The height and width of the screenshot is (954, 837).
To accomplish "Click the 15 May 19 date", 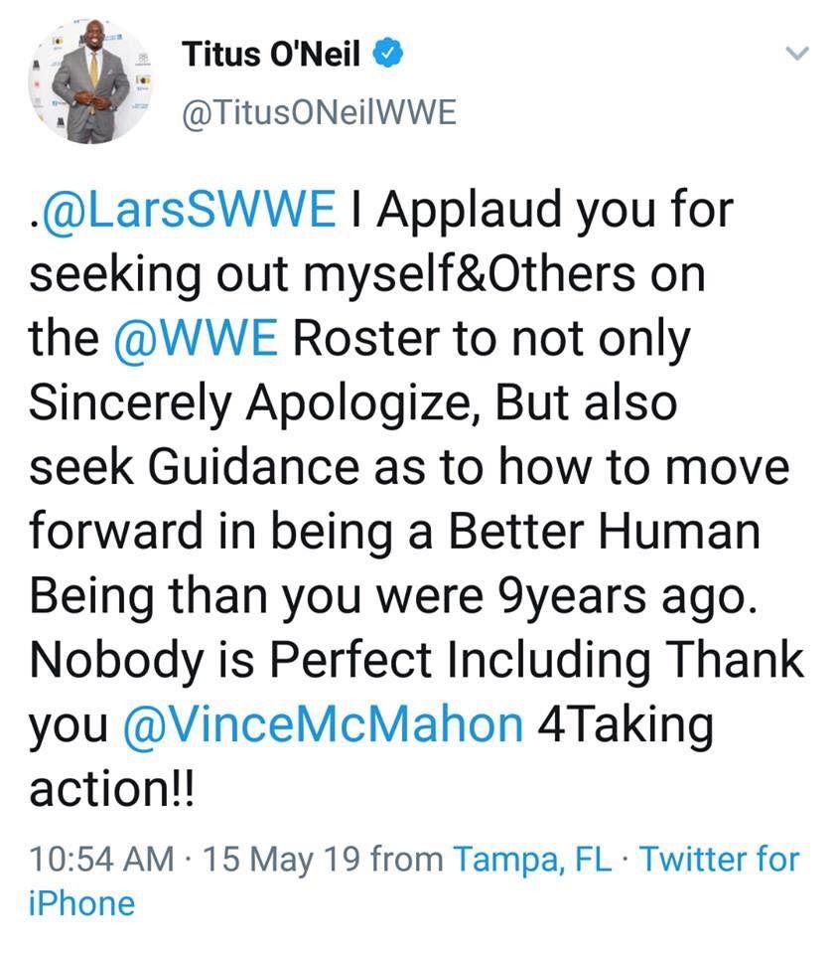I will tap(281, 859).
